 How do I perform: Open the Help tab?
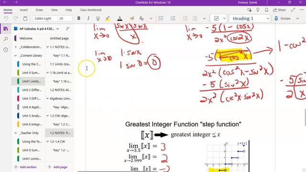(68, 10)
